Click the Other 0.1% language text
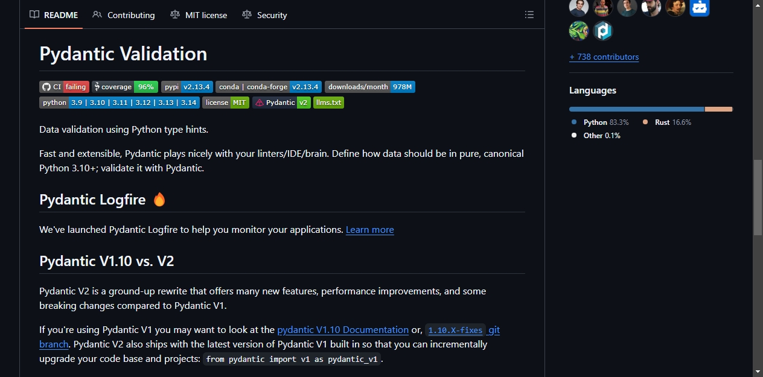763x377 pixels. pyautogui.click(x=602, y=136)
